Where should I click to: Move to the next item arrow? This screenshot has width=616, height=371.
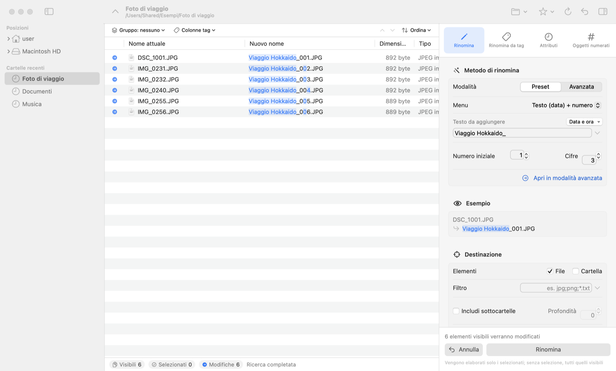[x=392, y=30]
